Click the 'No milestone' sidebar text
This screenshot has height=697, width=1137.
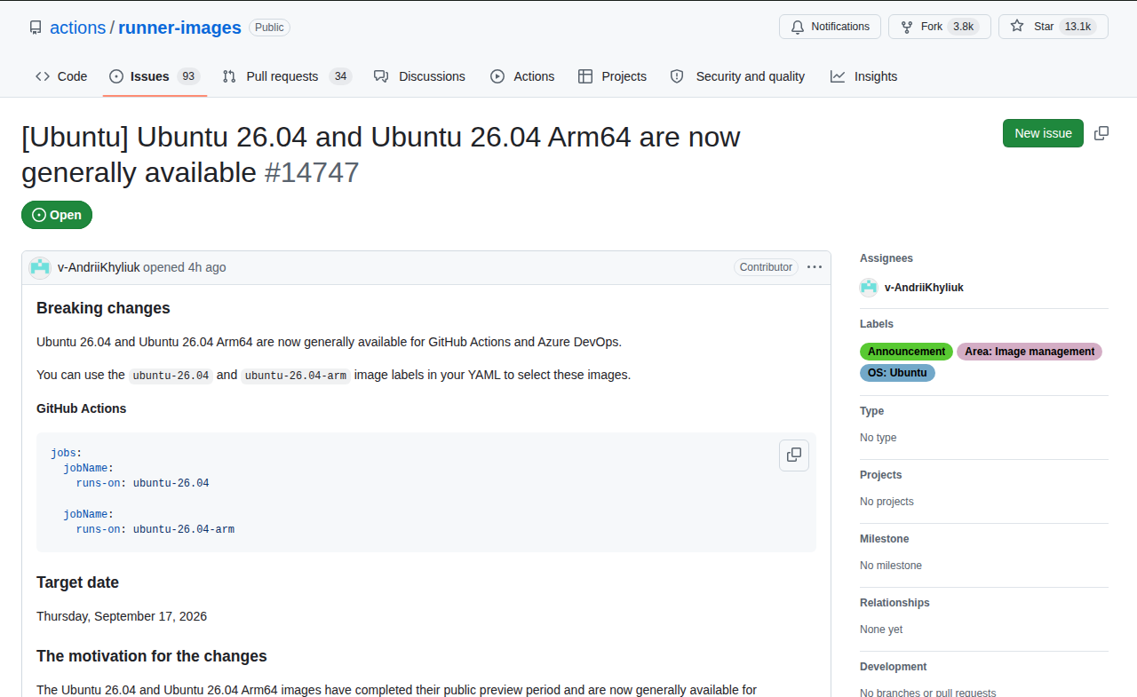(891, 566)
